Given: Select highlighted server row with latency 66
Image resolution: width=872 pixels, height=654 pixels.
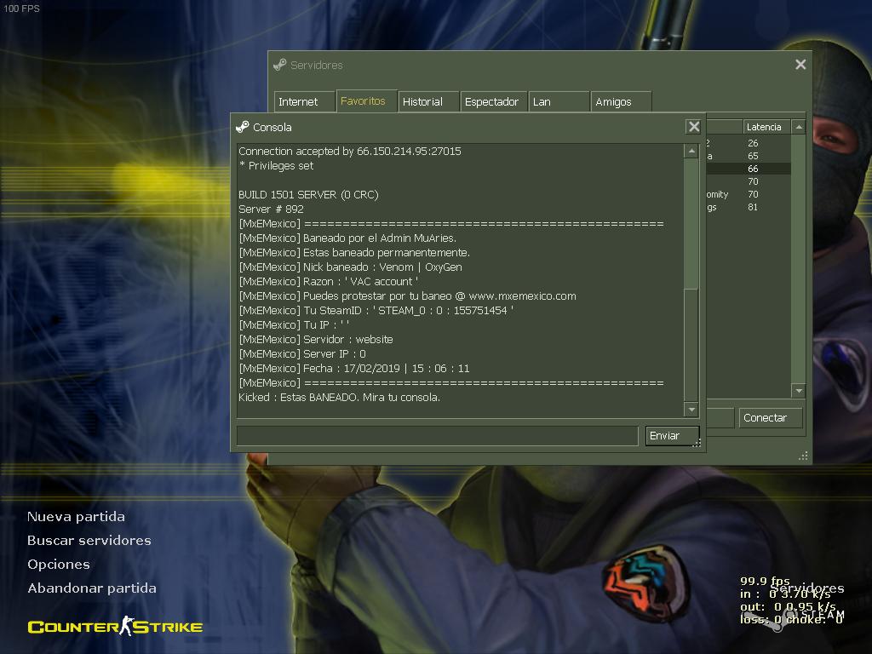Looking at the screenshot, I should point(748,169).
